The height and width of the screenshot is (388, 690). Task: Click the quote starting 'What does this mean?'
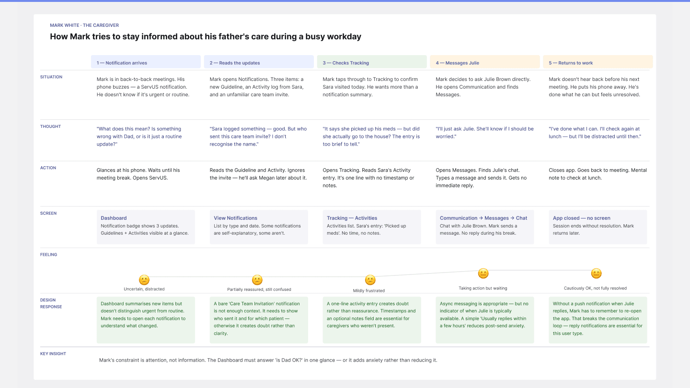pyautogui.click(x=139, y=137)
